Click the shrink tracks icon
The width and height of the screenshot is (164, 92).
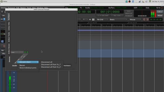[90, 19]
